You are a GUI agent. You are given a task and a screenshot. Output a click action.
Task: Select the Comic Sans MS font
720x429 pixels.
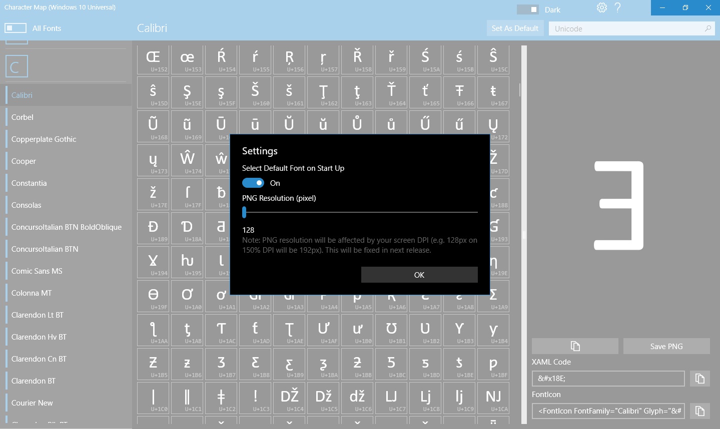tap(37, 271)
